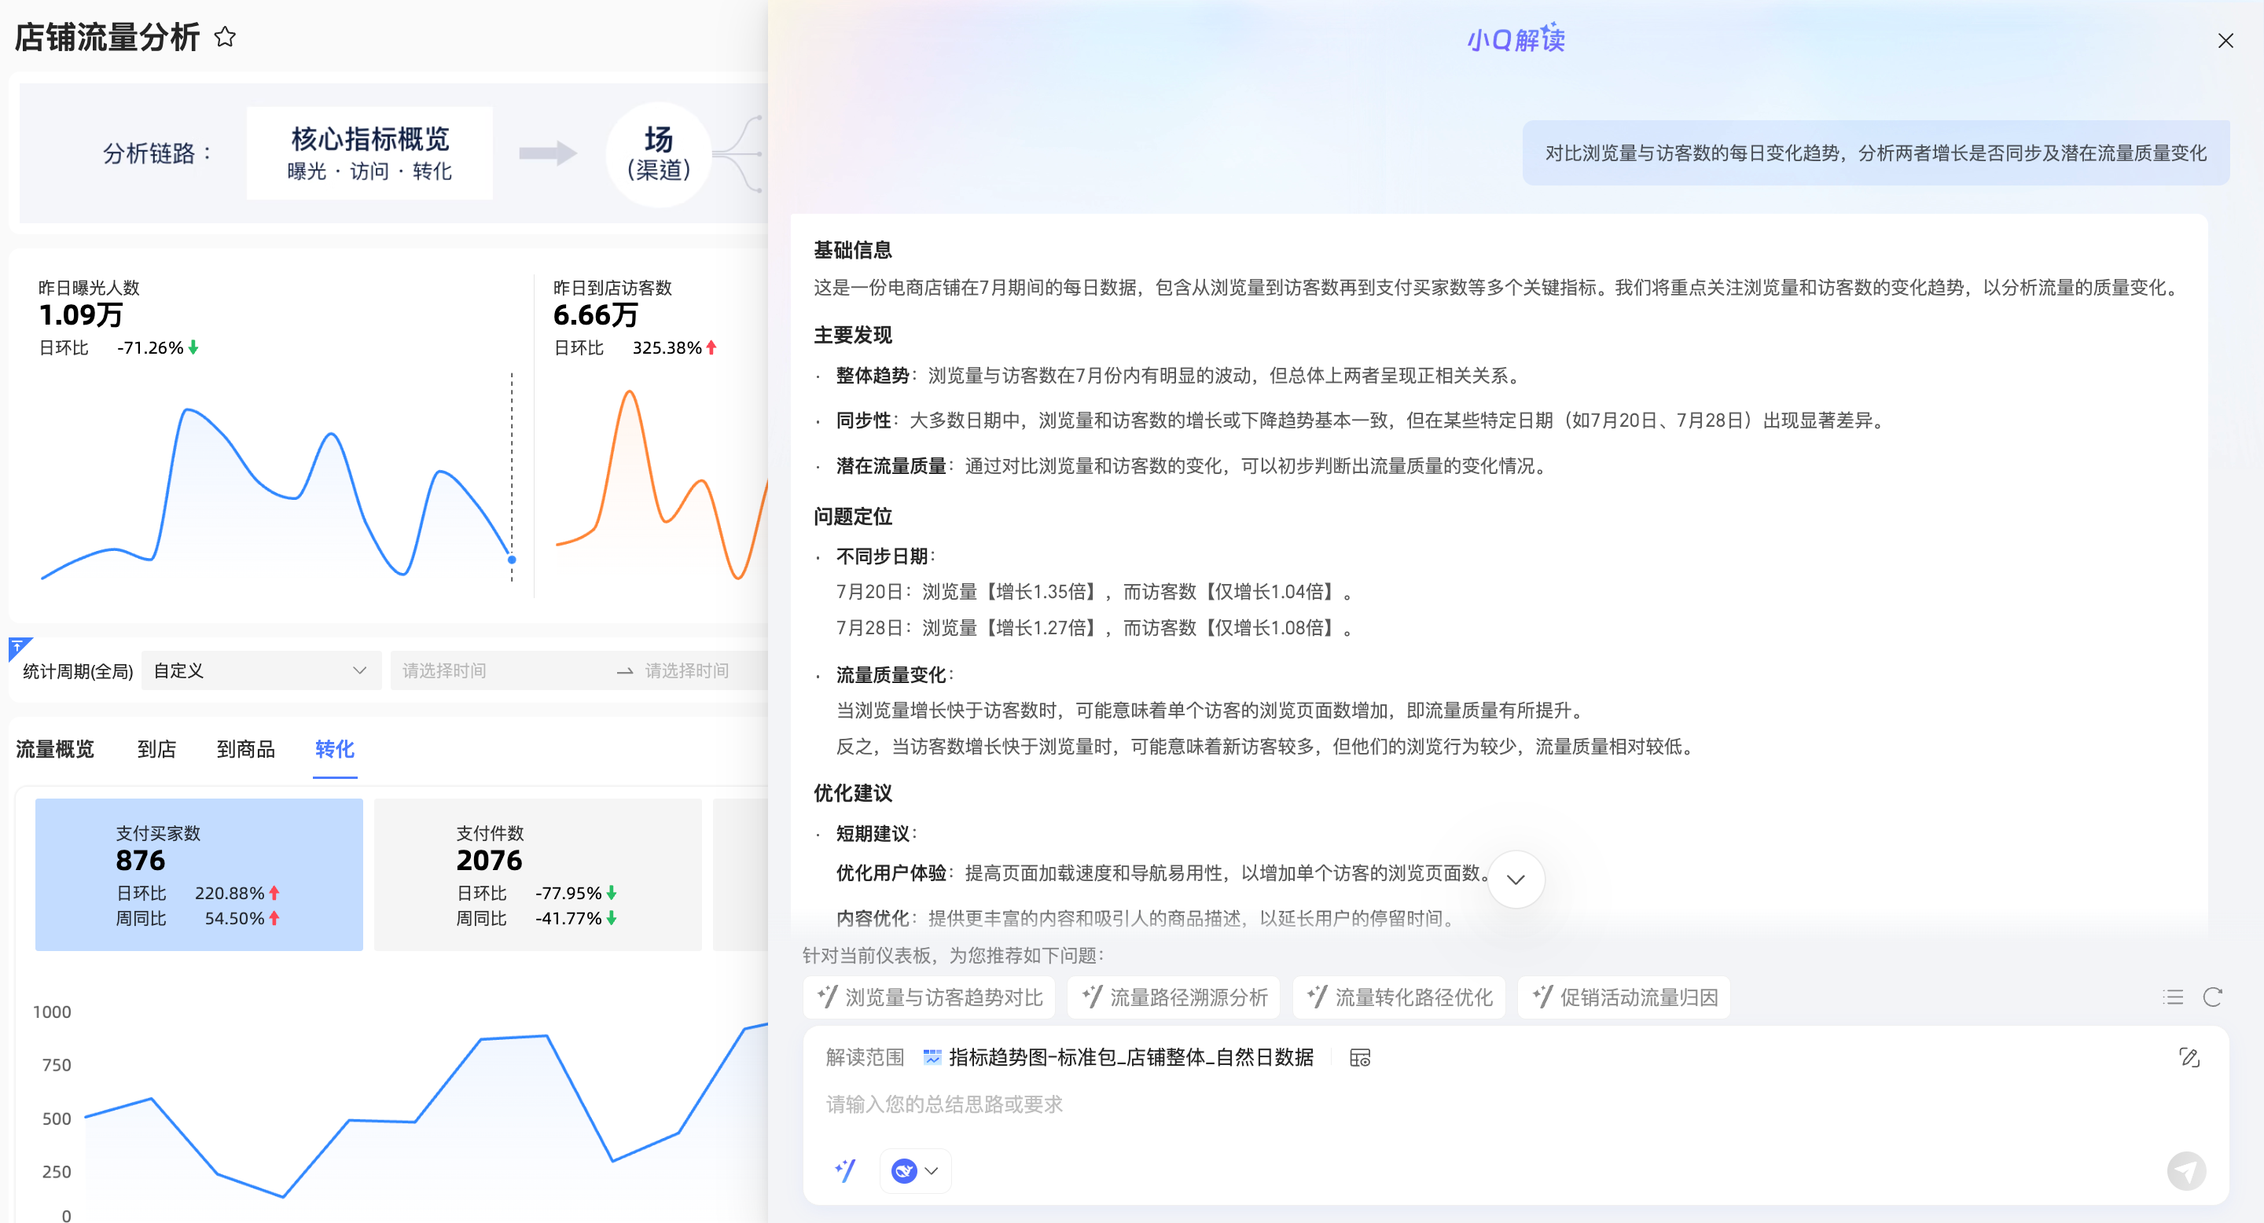This screenshot has height=1223, width=2264.
Task: Refresh the recommended questions
Action: pyautogui.click(x=2212, y=997)
